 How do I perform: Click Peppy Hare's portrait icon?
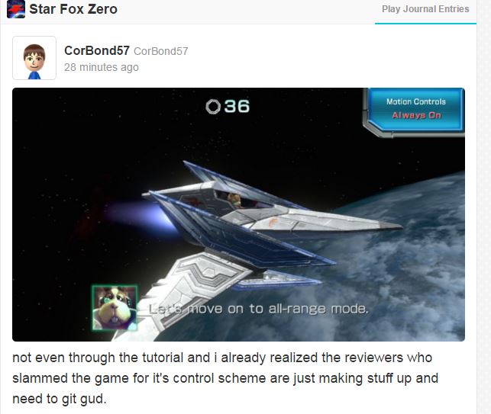(115, 308)
